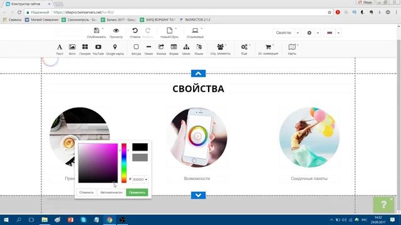
Task: Open the Матвей Северянин bookmark
Action: click(x=42, y=19)
